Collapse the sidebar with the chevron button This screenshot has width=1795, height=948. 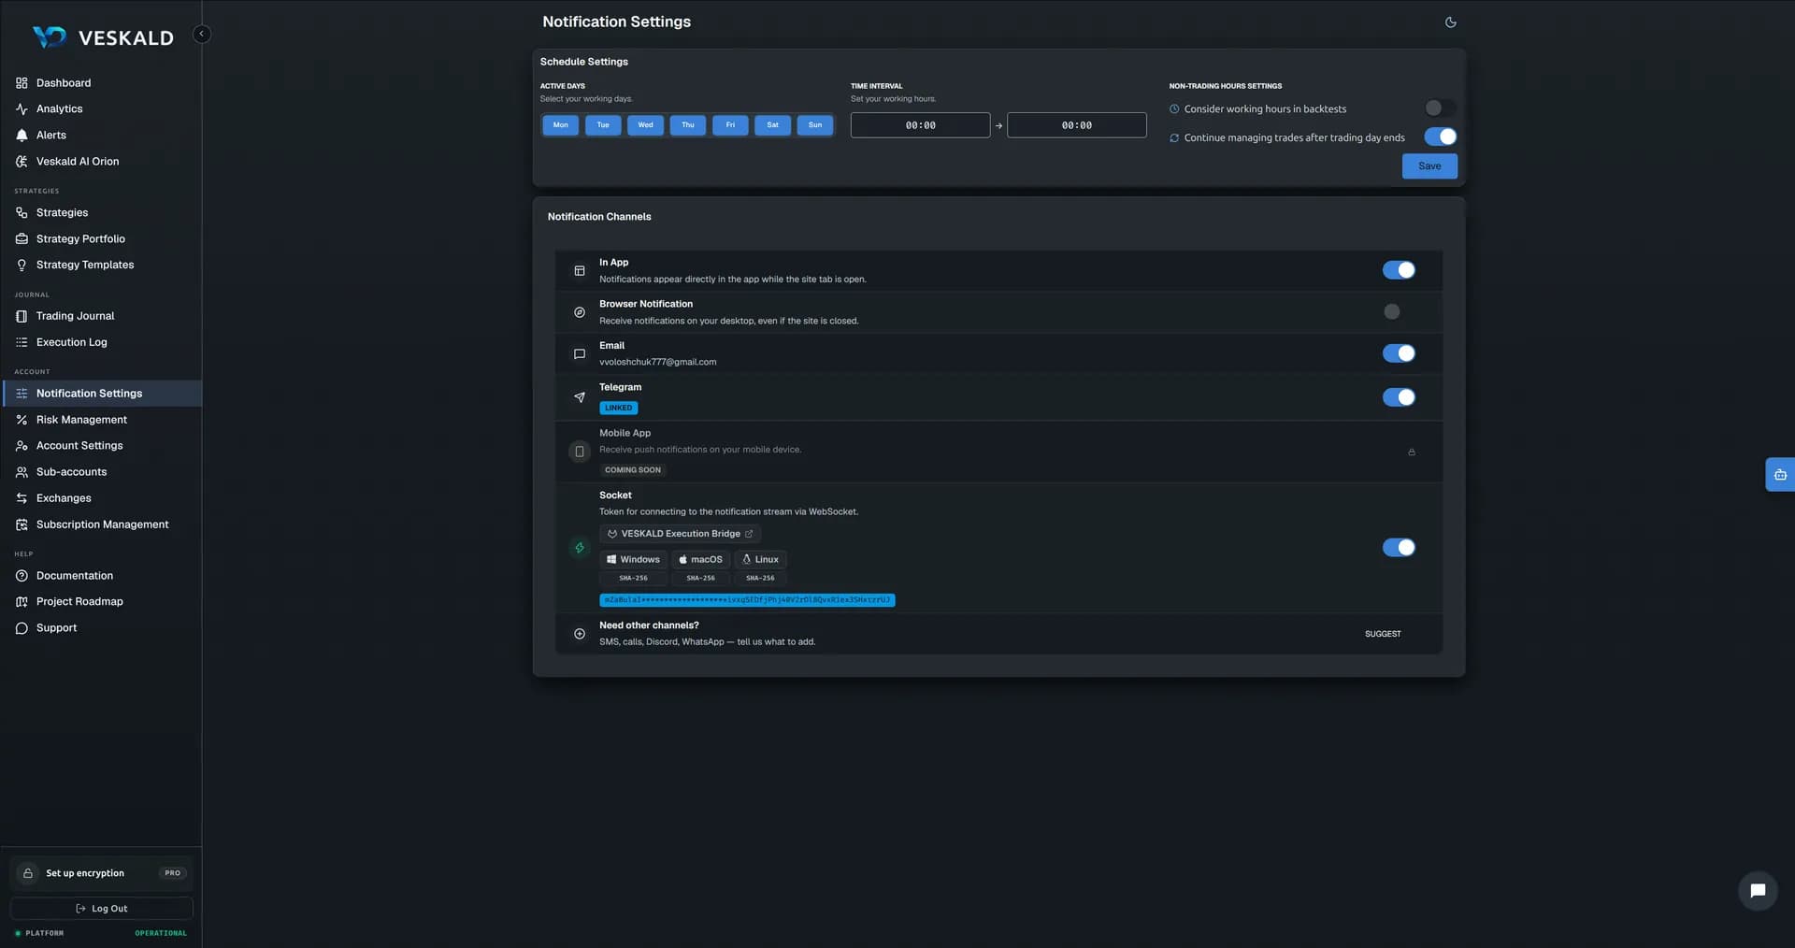tap(201, 34)
